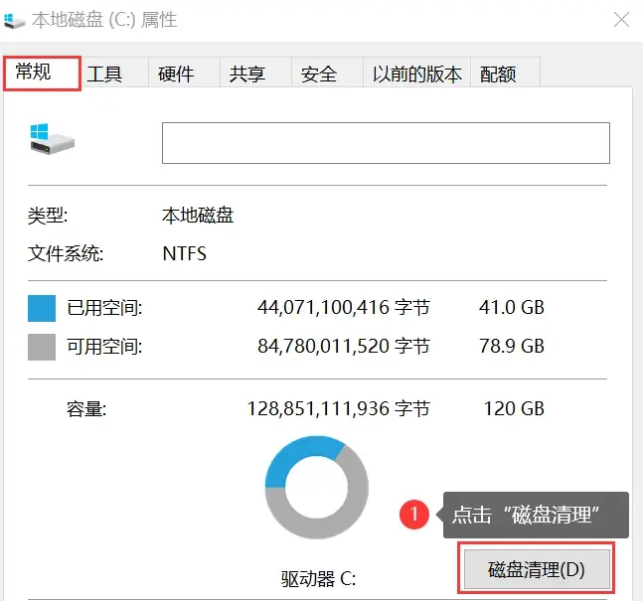Click the drive icon in title bar
The width and height of the screenshot is (643, 601).
click(x=14, y=21)
